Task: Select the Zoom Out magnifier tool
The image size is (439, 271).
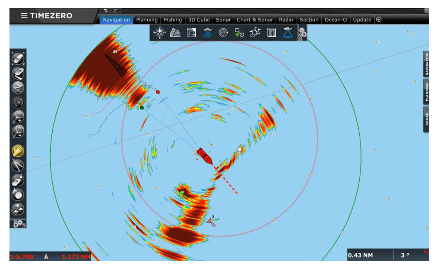Action: pos(18,131)
